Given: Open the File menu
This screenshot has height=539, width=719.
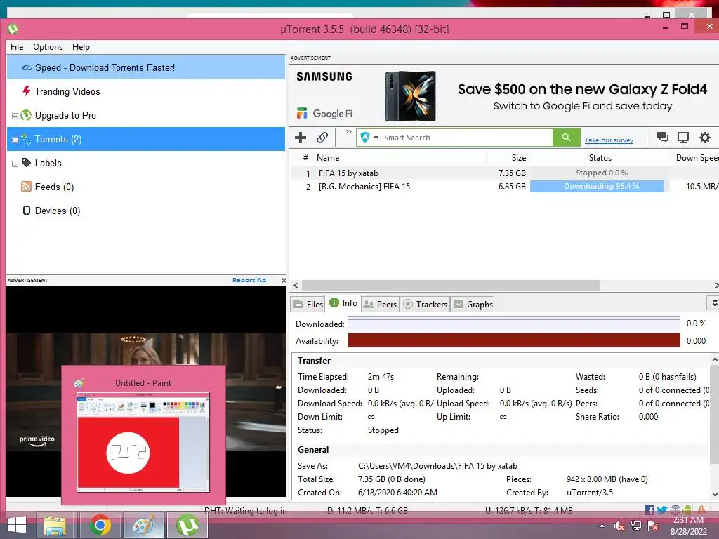Looking at the screenshot, I should coord(17,47).
